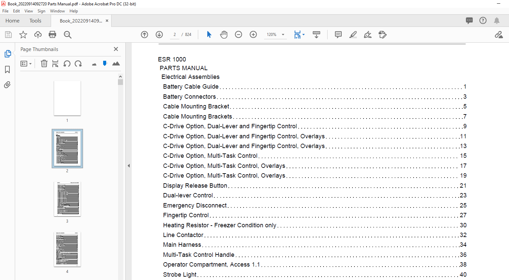Screen dimensions: 509x280
Task: Choose the selection arrow tool
Action: pos(209,35)
